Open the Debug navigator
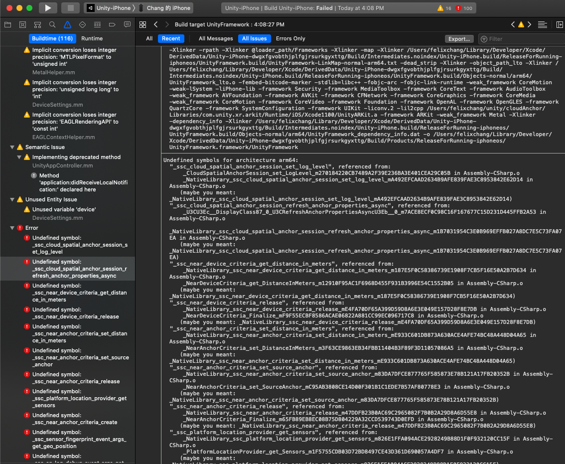Screen dimensions: 565x464 97,24
